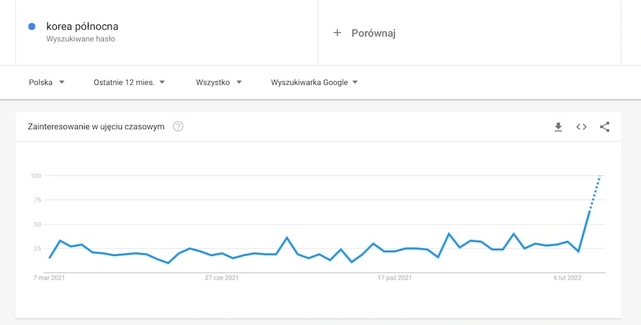Click the 50 gridline value label

(x=38, y=225)
